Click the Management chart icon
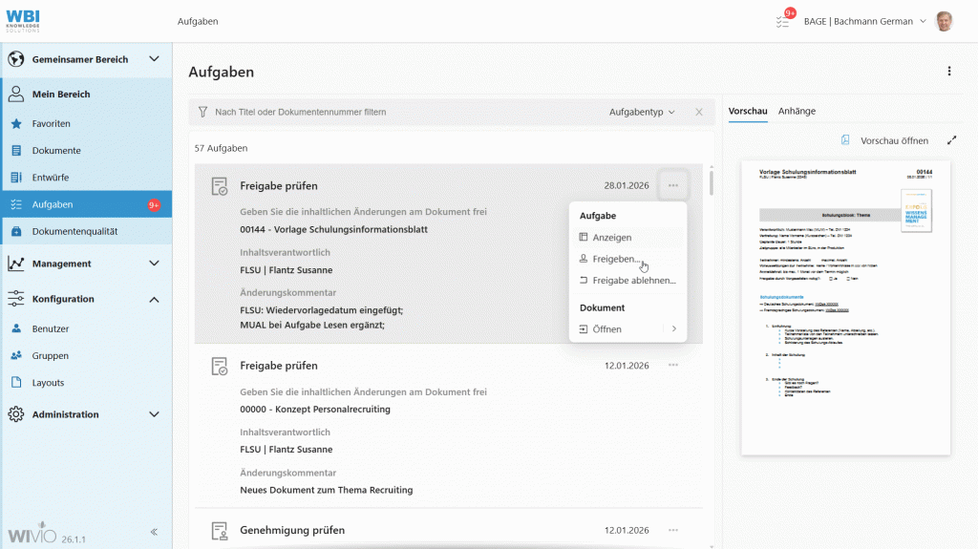Viewport: 978px width, 549px height. pos(15,264)
